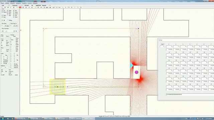This screenshot has height=120, width=214.
Task: Click the Total input field in Dialog
Action: click(162, 47)
